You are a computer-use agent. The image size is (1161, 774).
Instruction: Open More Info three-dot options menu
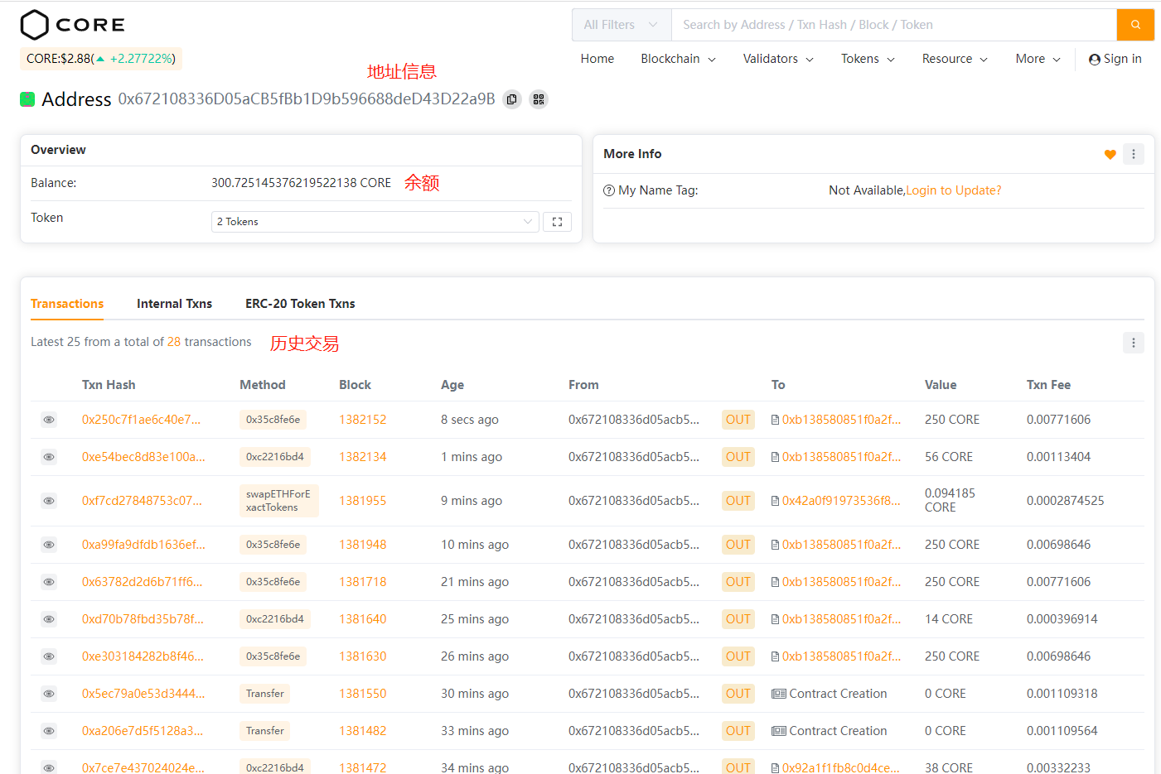[x=1133, y=154]
